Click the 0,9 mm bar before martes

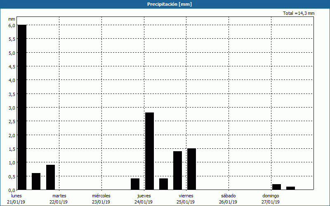coord(50,177)
